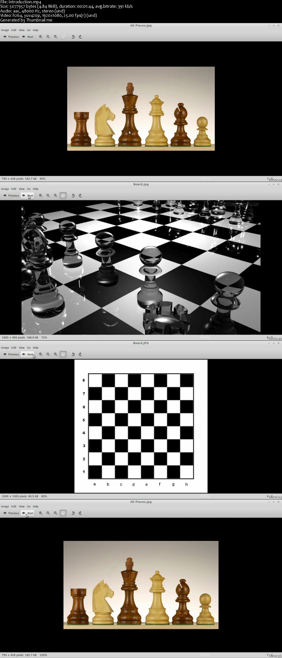Toggle best fit in Board.jpg 72% window
This screenshot has height=658, width=282.
coord(63,196)
